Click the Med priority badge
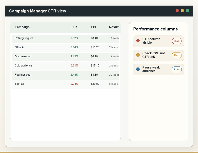 click(177, 55)
